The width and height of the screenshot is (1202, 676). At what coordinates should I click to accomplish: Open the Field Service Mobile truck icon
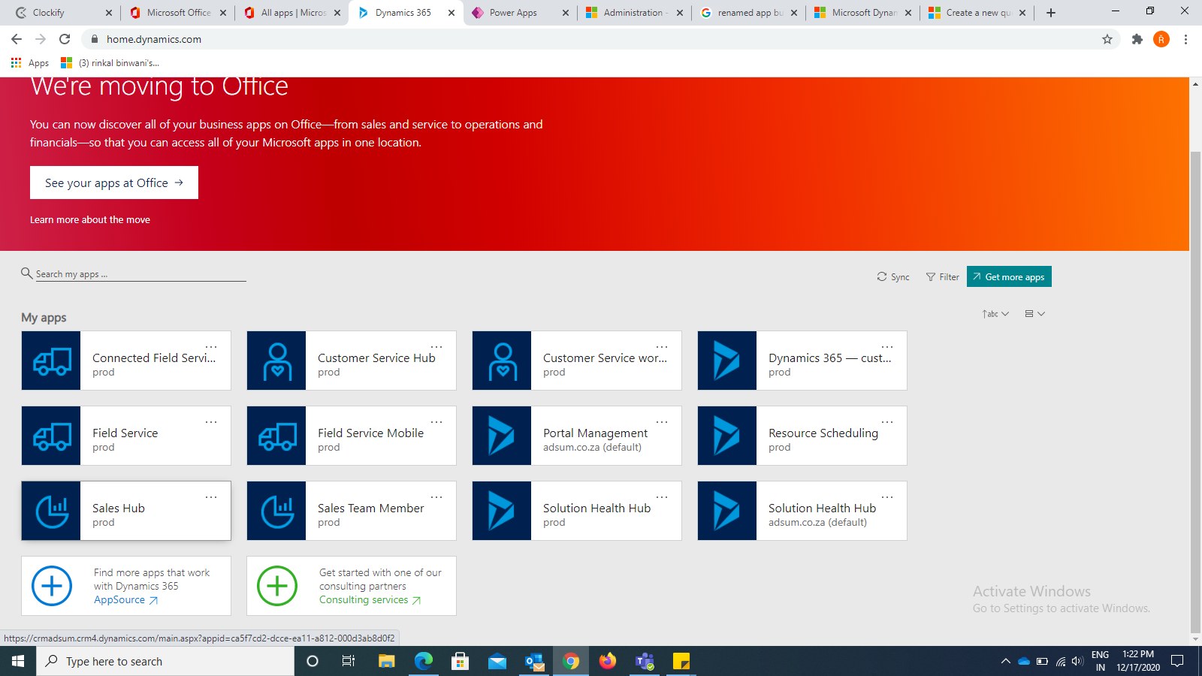click(276, 436)
